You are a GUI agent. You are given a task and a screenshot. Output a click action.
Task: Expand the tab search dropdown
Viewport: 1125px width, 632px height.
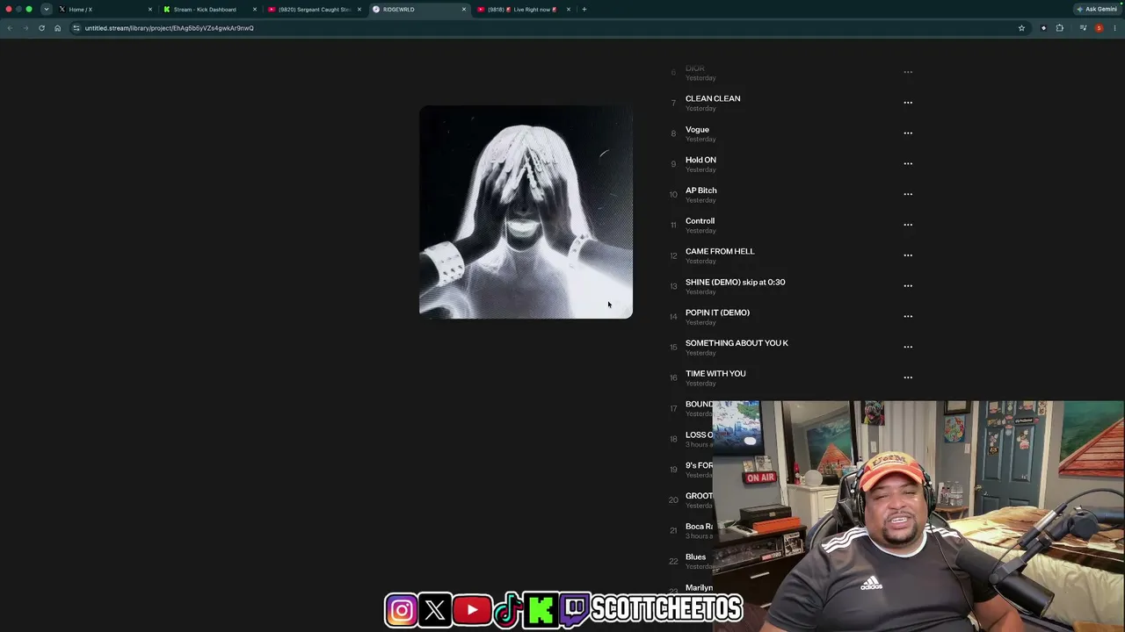click(46, 10)
